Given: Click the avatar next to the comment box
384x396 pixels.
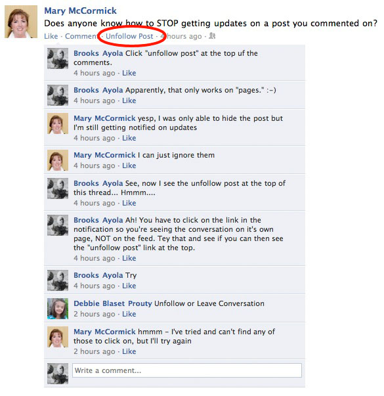Looking at the screenshot, I should coord(58,374).
